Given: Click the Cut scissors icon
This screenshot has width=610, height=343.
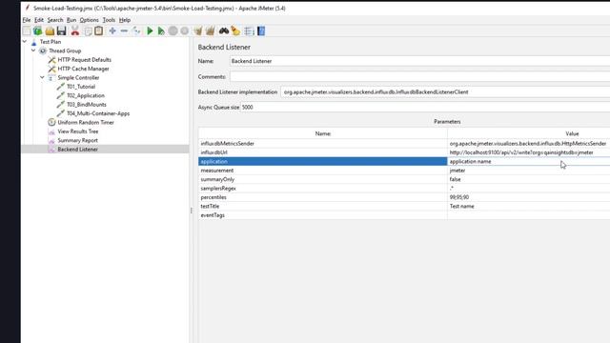Looking at the screenshot, I should [x=75, y=31].
